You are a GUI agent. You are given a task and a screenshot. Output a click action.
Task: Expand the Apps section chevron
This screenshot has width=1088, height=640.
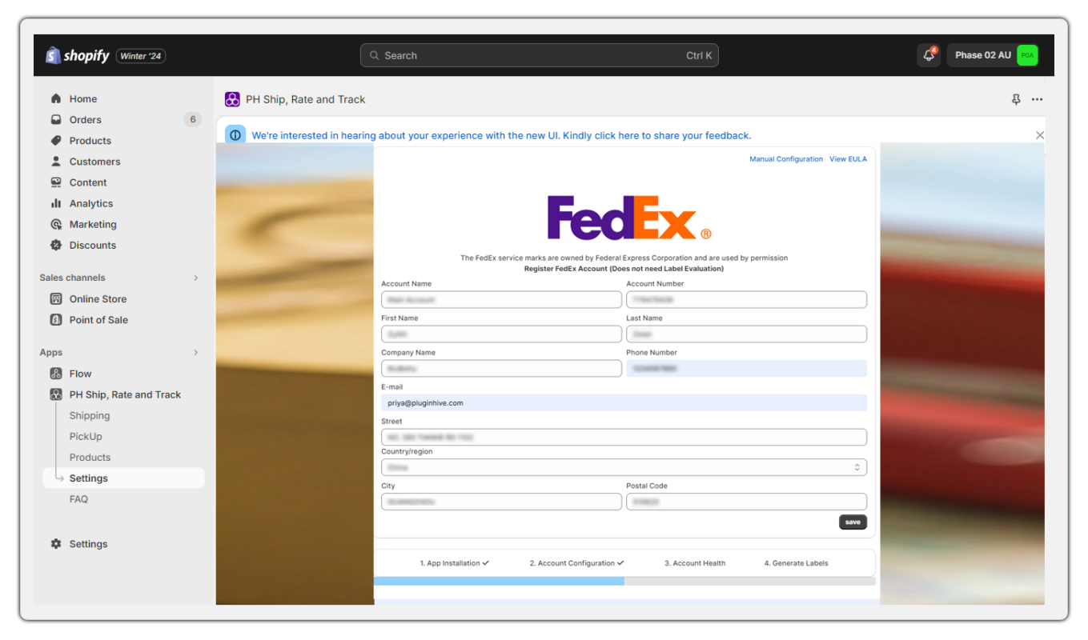click(196, 352)
